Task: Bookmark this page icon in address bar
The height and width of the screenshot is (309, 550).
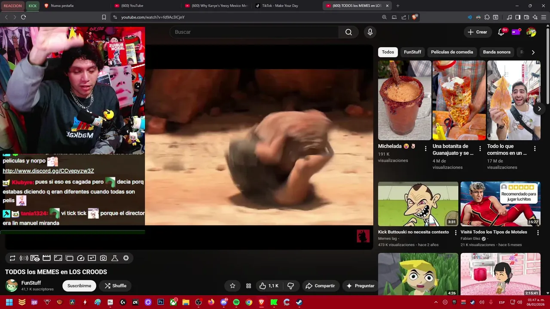Action: pyautogui.click(x=104, y=17)
